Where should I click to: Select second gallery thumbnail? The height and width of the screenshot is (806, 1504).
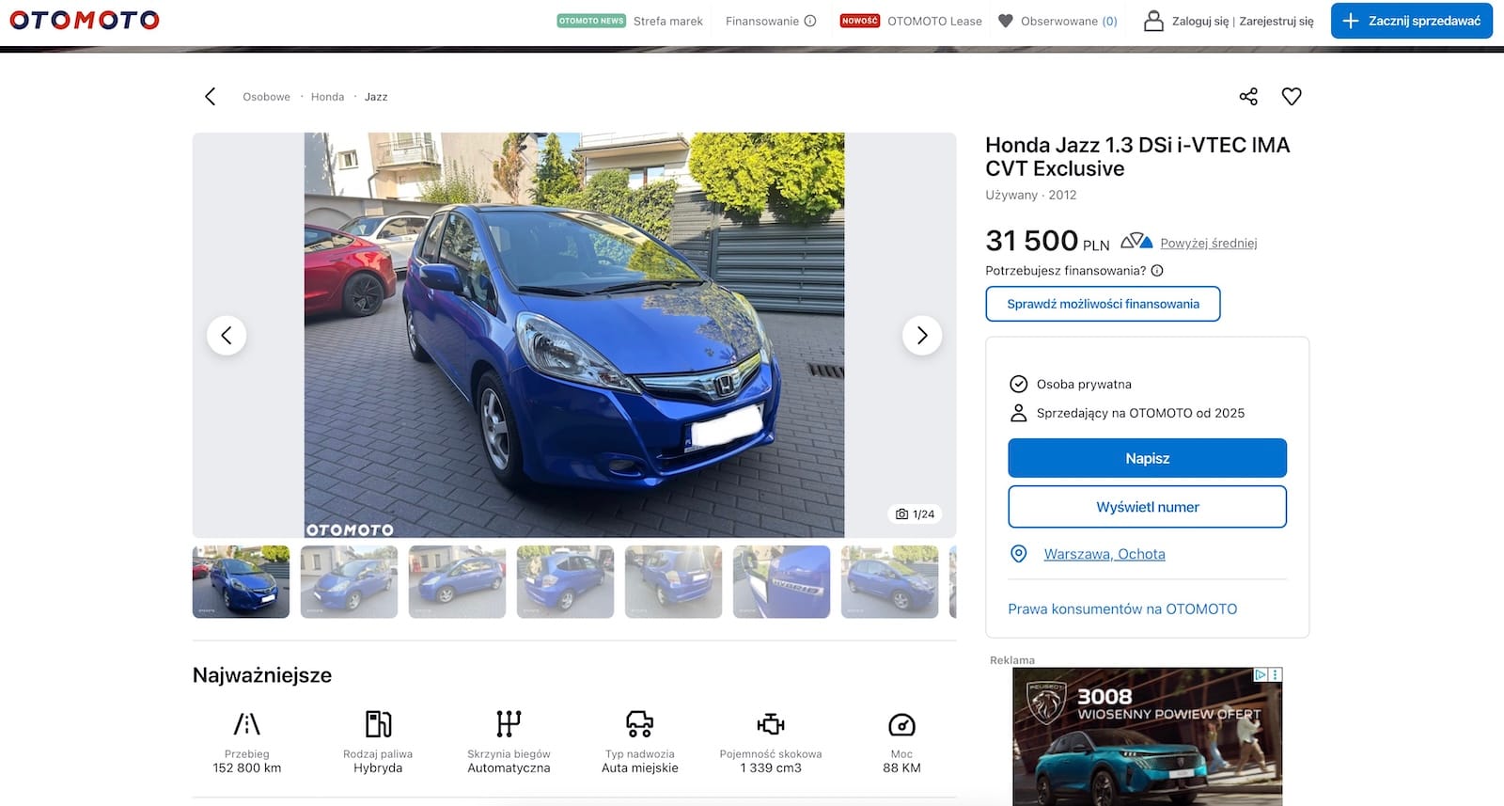[x=349, y=581]
